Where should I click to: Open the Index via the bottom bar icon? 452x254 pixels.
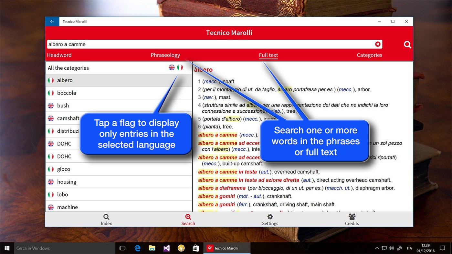click(x=106, y=219)
